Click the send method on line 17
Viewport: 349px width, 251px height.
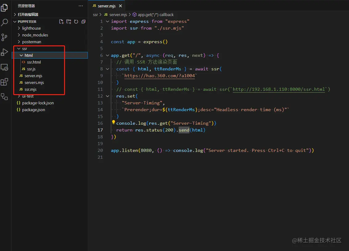184,130
